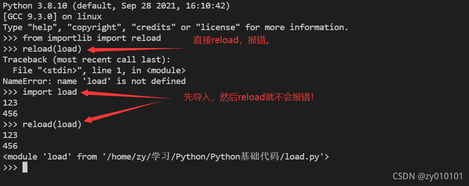Click the red note "直接reload，报错。"
Viewport: 469px width, 186px height.
tap(234, 40)
